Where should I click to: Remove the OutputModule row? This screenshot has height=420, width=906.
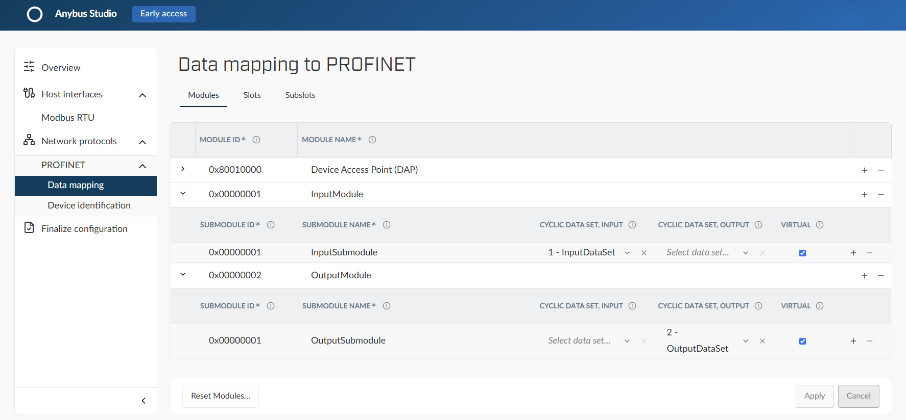pos(881,276)
